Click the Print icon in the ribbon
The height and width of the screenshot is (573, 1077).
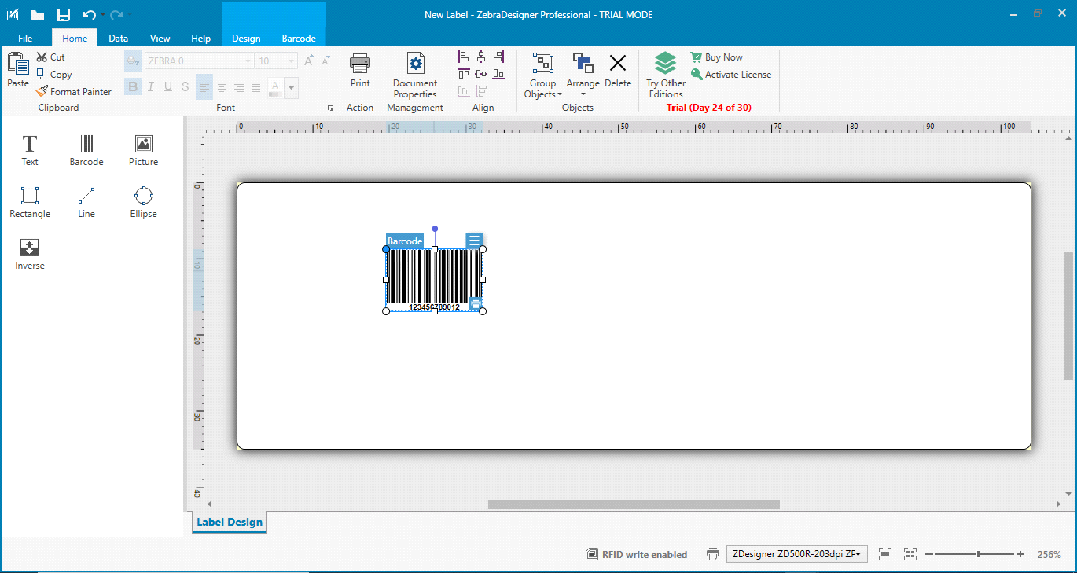click(360, 71)
